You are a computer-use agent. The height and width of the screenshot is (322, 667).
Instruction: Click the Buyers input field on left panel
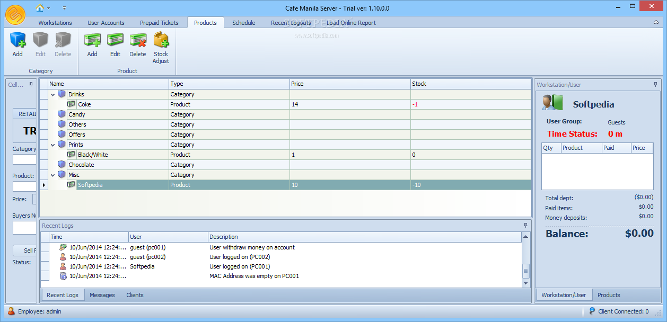coord(24,228)
